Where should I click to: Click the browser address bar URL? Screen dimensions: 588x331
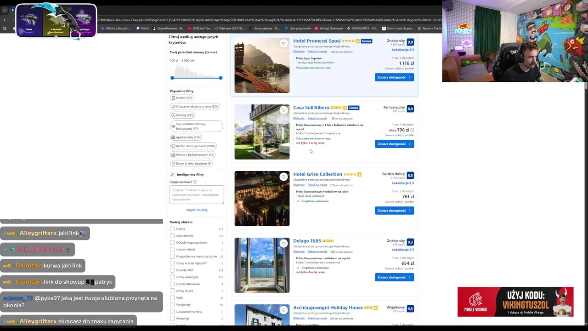click(269, 20)
